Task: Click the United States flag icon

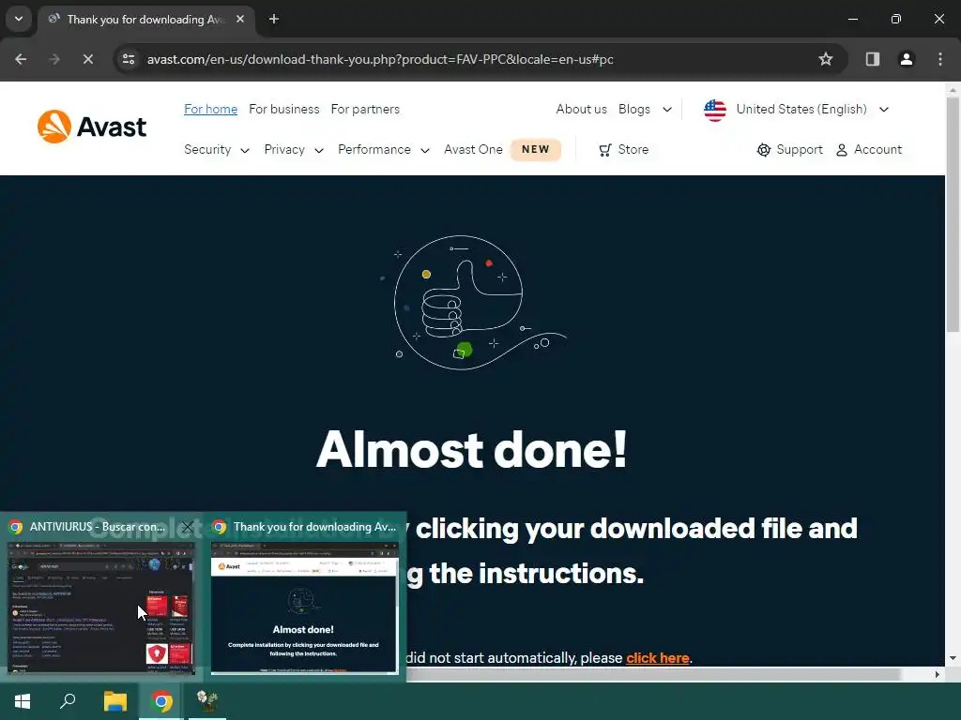Action: point(714,111)
